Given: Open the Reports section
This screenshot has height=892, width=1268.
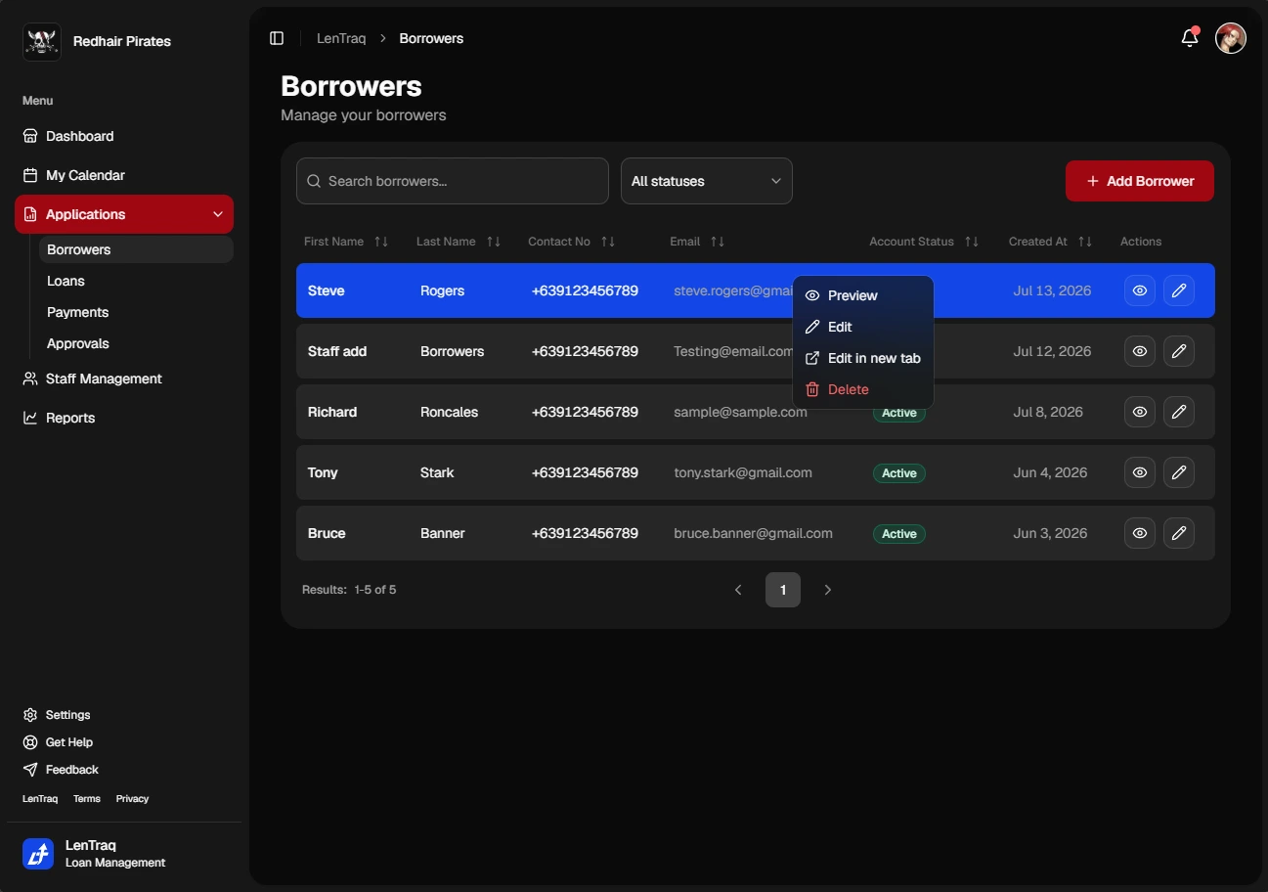Looking at the screenshot, I should (124, 418).
